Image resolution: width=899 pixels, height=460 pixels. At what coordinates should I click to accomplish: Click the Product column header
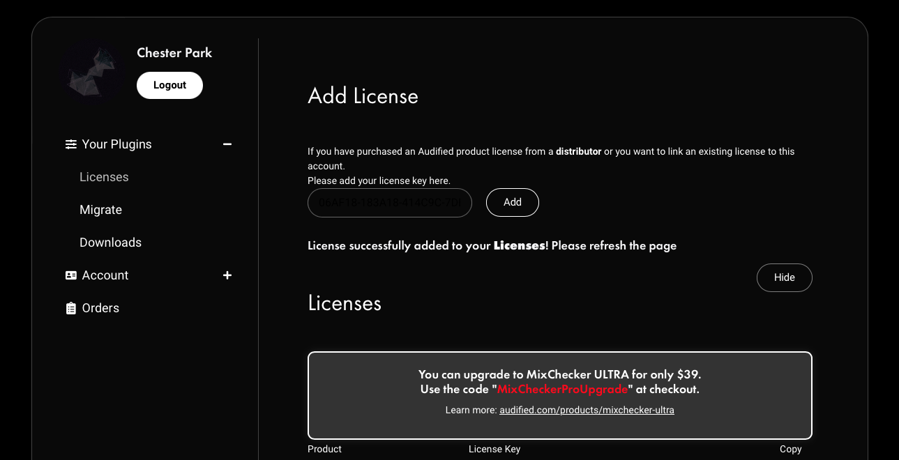324,449
